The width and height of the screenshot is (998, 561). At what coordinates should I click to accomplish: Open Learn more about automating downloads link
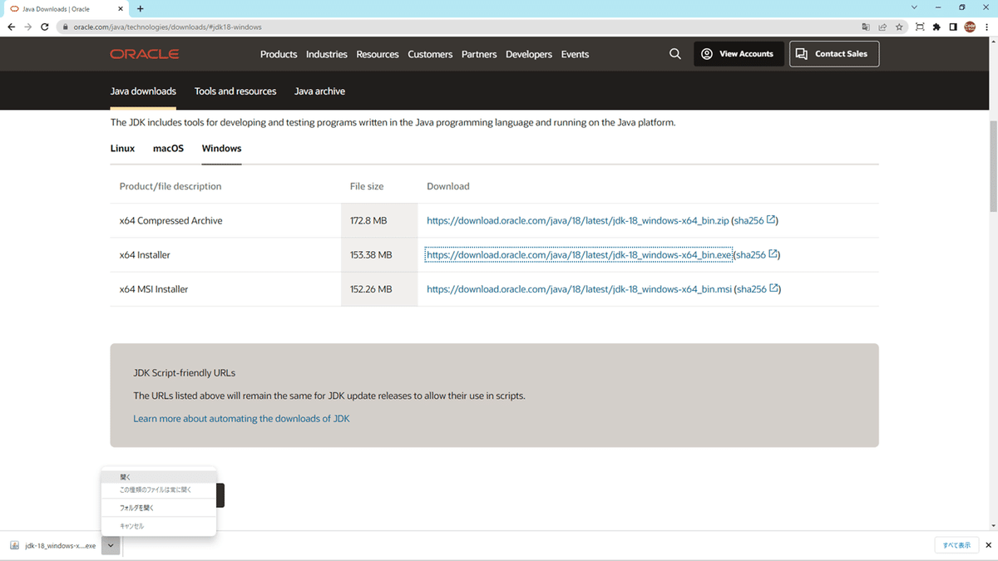241,419
